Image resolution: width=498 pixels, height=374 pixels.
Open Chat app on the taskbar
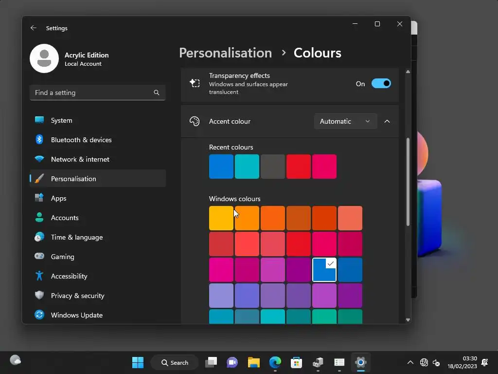[232, 362]
